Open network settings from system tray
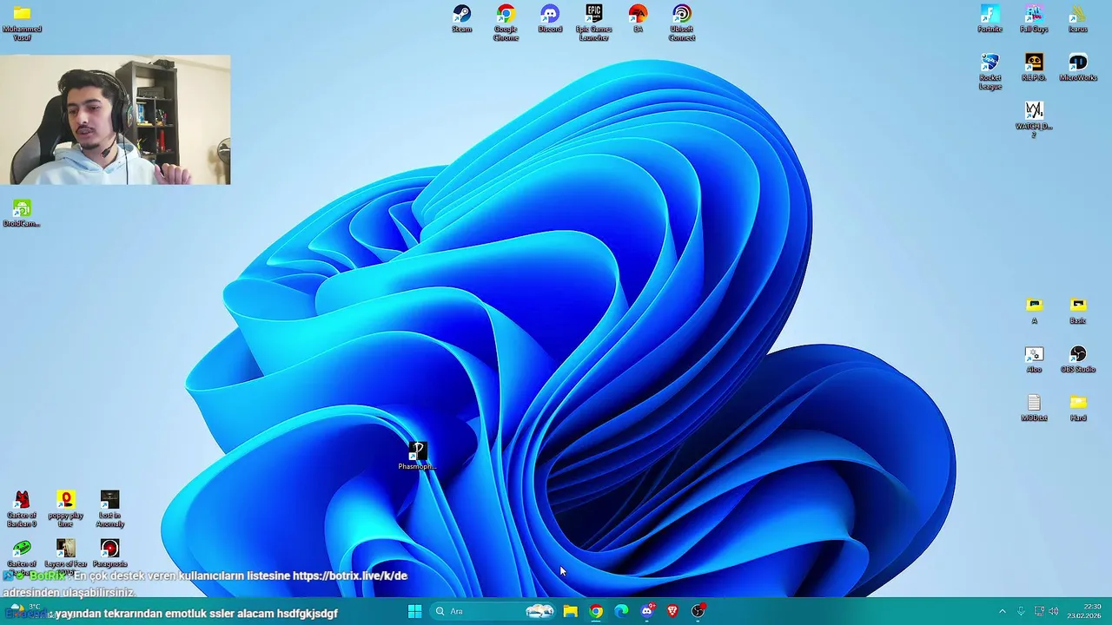The image size is (1112, 625). point(1039,611)
